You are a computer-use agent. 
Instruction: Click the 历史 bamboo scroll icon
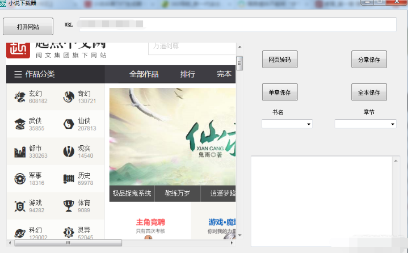point(69,179)
